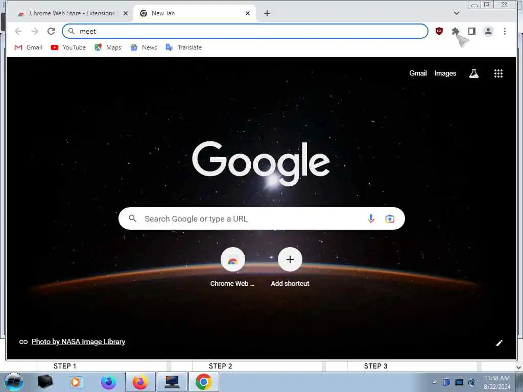523x392 pixels.
Task: Close the Chrome Web Store tab
Action: coord(126,13)
